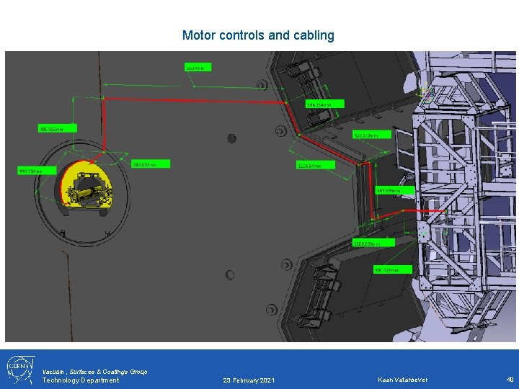Click the compass axis triad in the 3D view
The image size is (519, 389).
pos(426,94)
